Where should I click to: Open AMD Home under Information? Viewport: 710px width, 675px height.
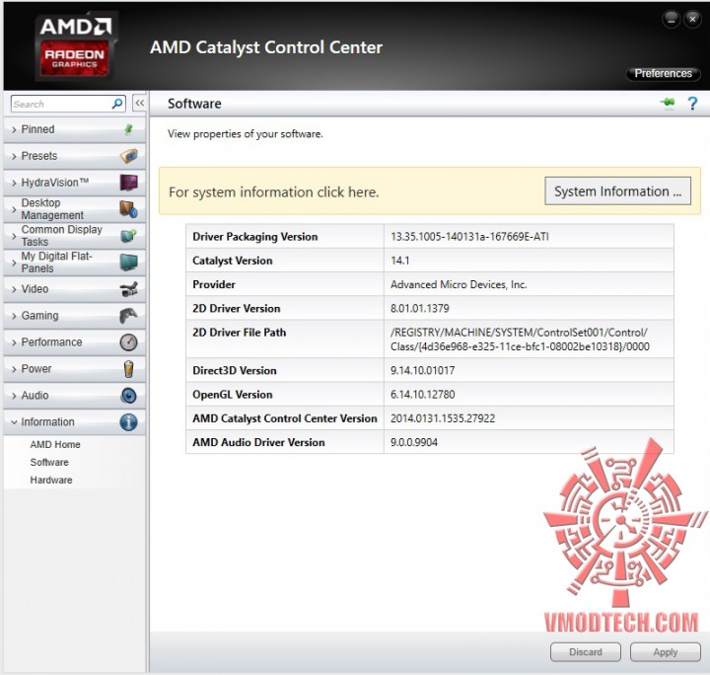[x=55, y=444]
